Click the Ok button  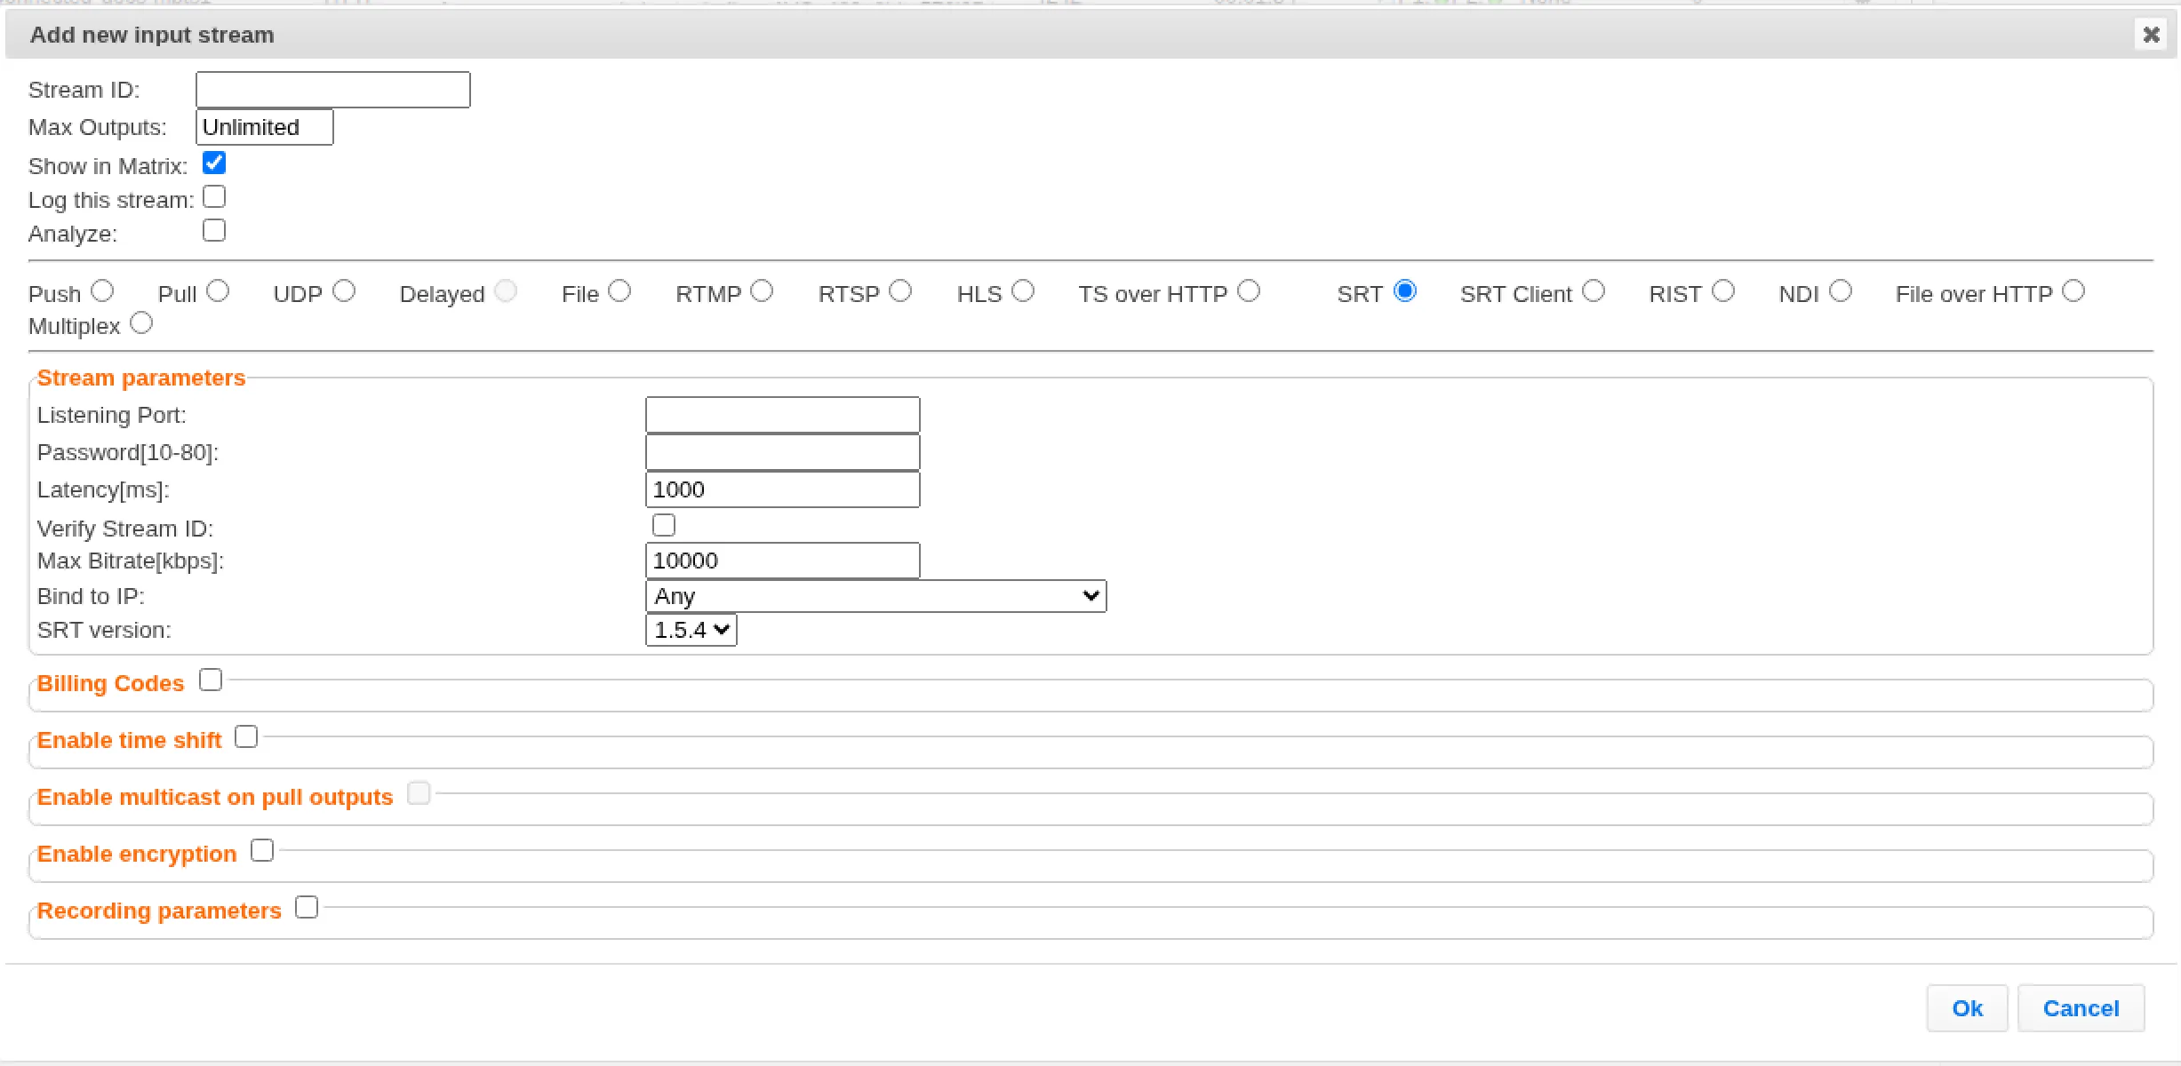1968,1008
